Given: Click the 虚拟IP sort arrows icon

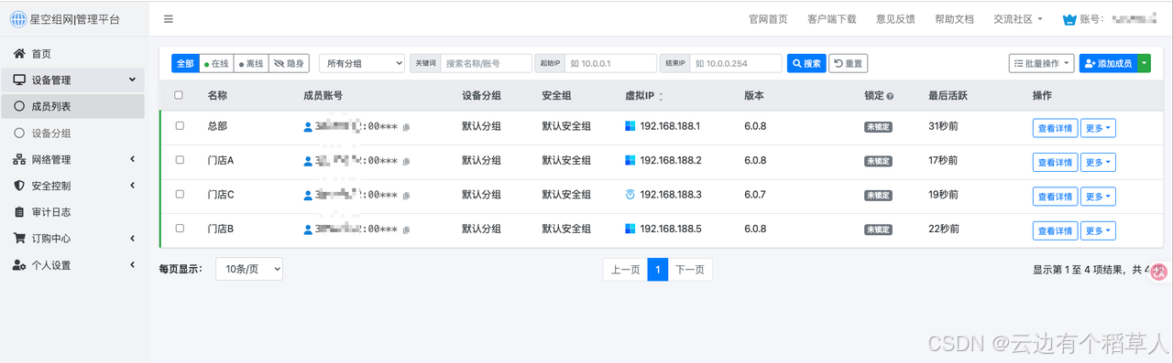Looking at the screenshot, I should [x=662, y=96].
